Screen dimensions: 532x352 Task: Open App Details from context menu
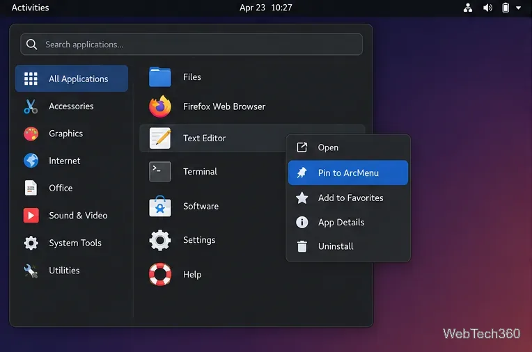[348, 222]
